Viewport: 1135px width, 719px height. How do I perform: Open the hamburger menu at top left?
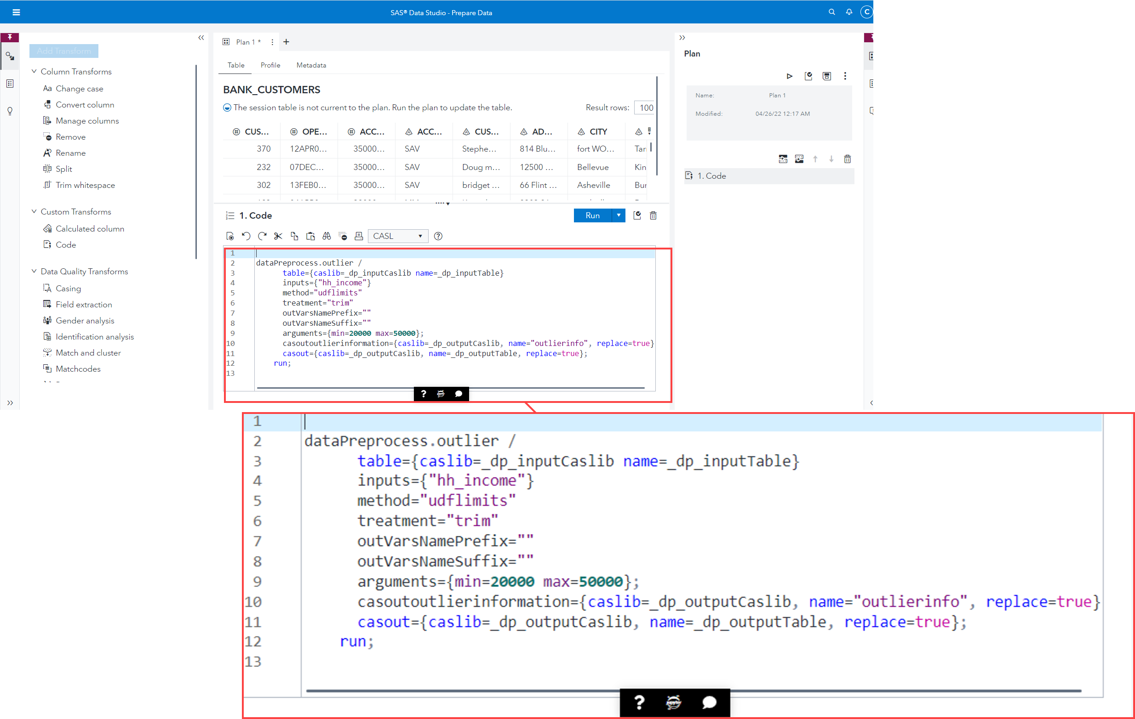pos(16,12)
